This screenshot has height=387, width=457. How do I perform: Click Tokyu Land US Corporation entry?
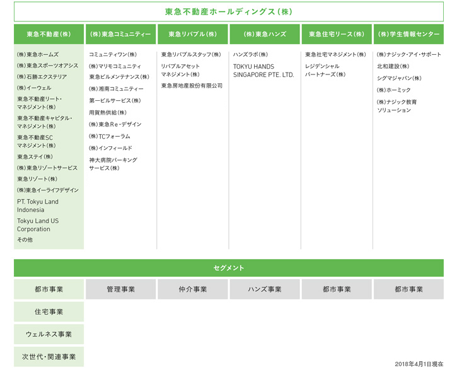tap(38, 225)
